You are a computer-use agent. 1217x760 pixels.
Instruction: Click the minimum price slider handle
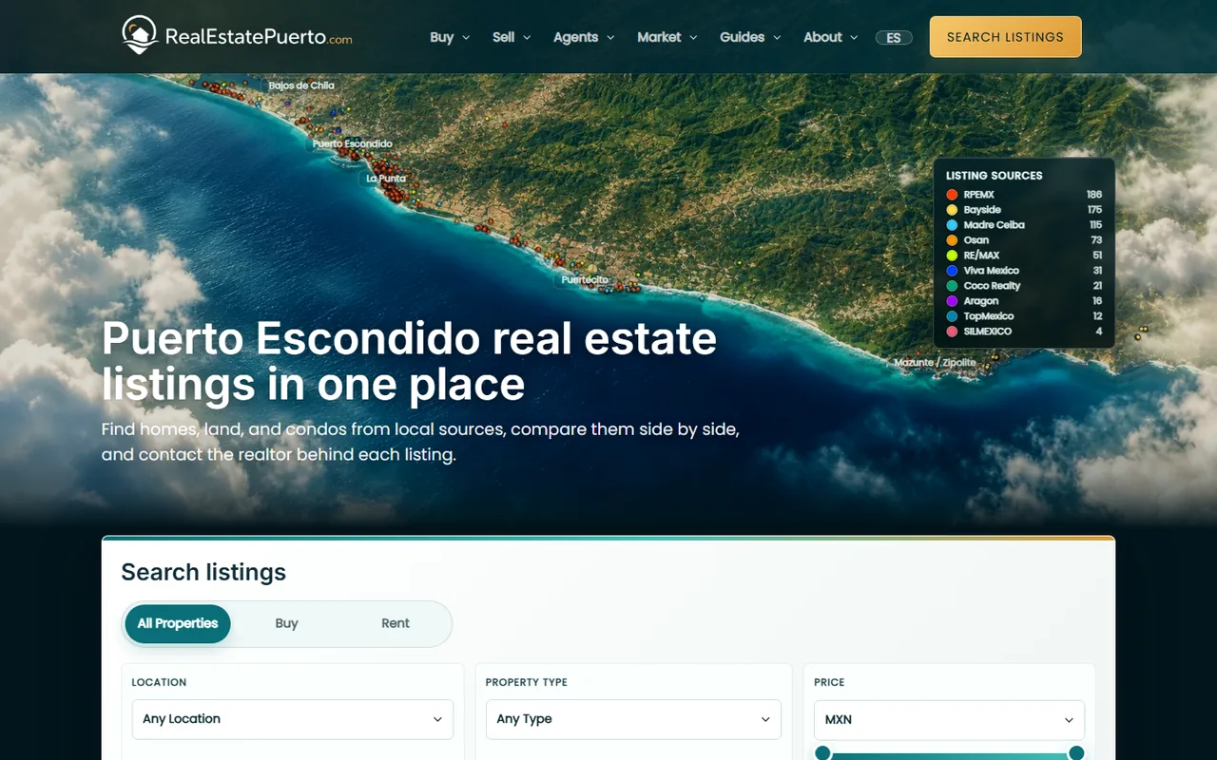click(x=823, y=752)
